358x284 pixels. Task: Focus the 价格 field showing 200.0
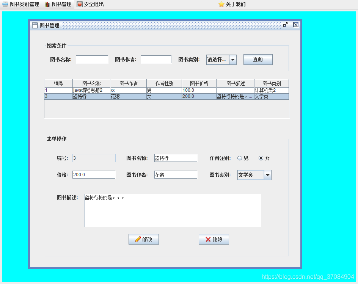[x=94, y=175]
